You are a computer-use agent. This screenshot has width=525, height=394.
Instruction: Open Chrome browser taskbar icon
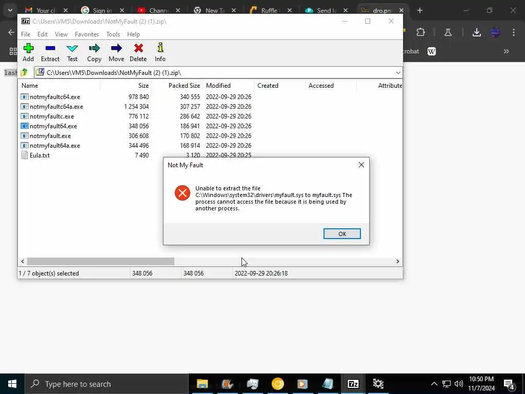(277, 384)
